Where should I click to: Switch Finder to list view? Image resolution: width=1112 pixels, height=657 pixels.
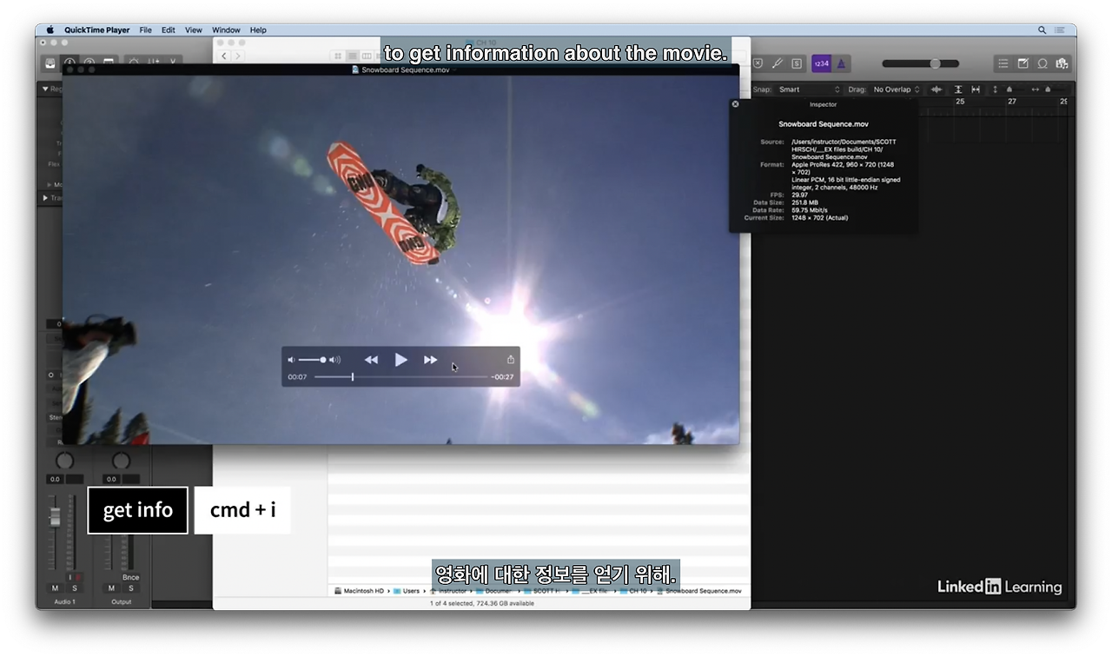353,56
